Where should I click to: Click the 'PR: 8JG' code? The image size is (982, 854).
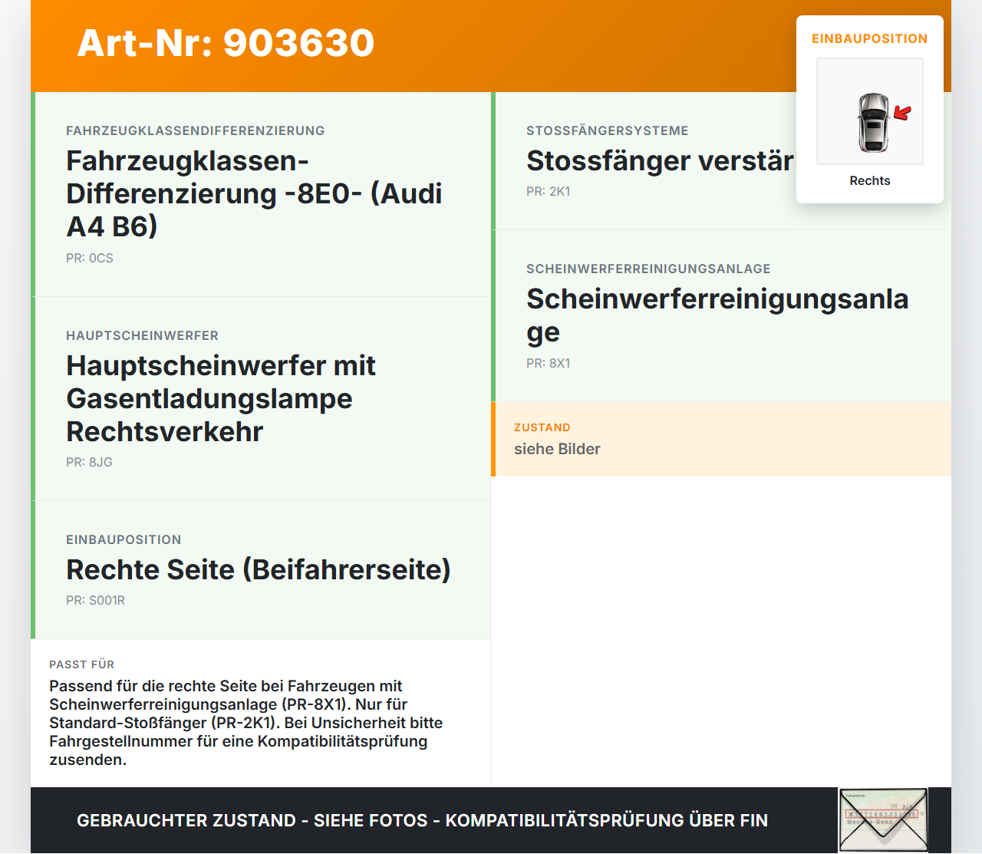(89, 462)
